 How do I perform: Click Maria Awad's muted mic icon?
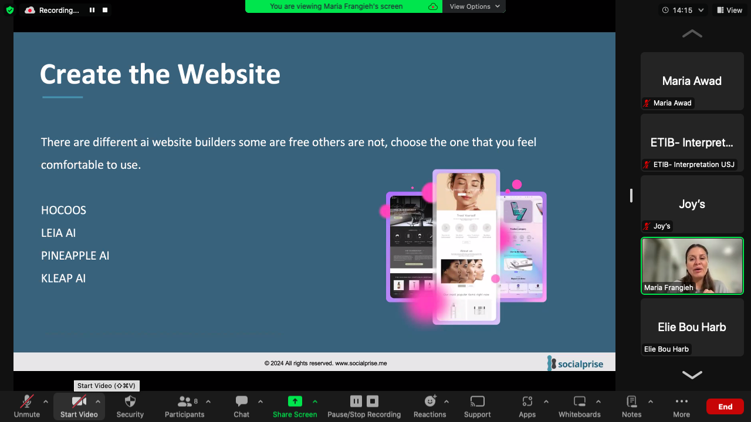click(647, 103)
